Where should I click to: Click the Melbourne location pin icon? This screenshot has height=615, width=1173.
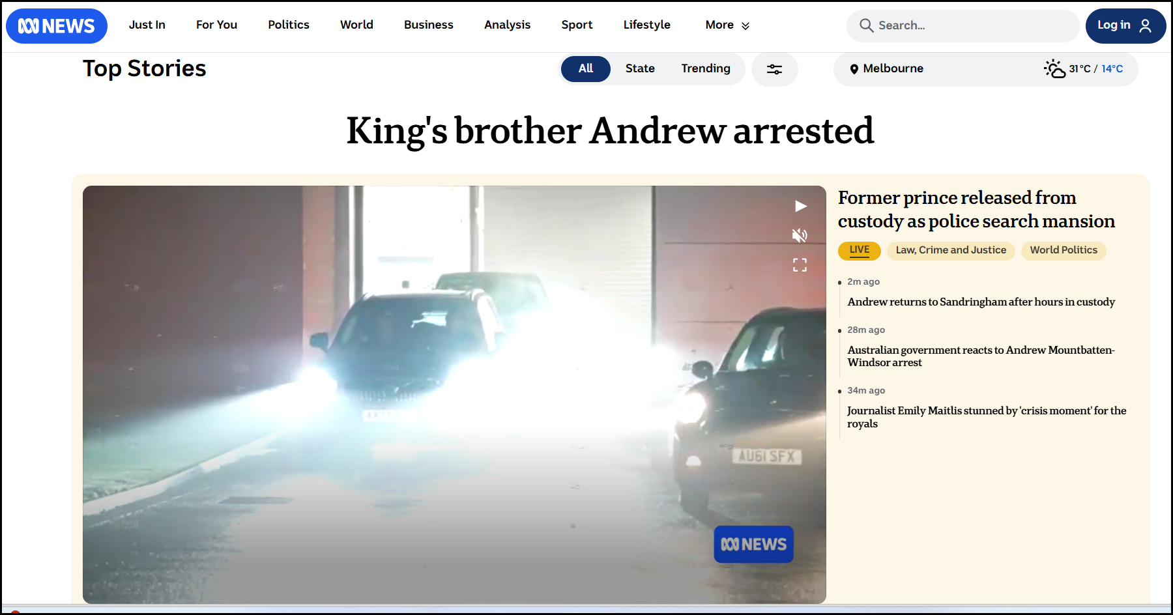click(x=854, y=69)
